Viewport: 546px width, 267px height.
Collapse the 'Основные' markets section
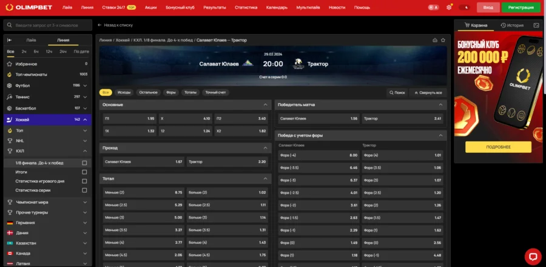click(265, 104)
